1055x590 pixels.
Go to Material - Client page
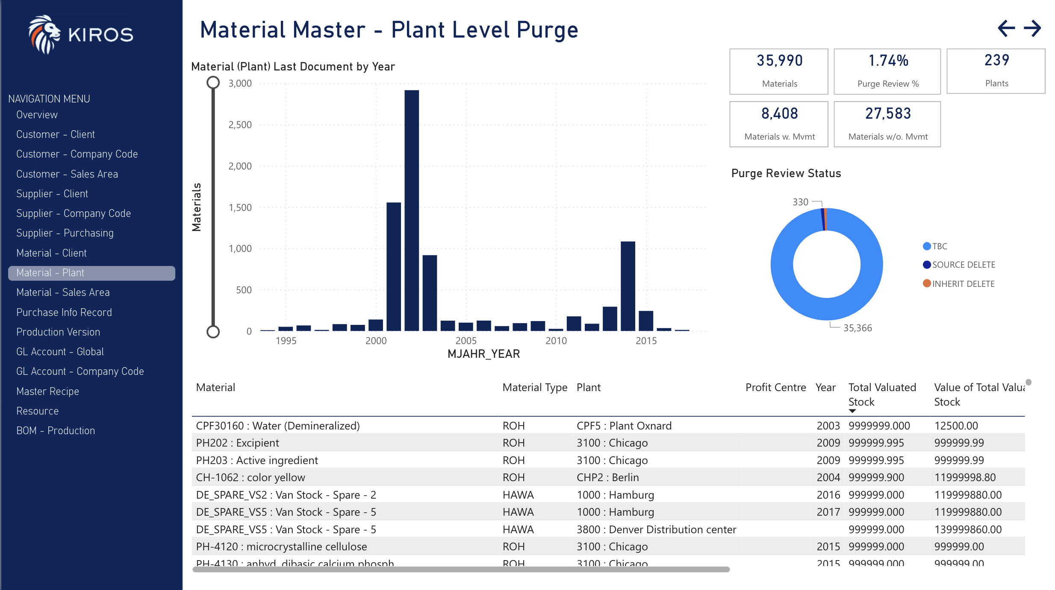[51, 253]
